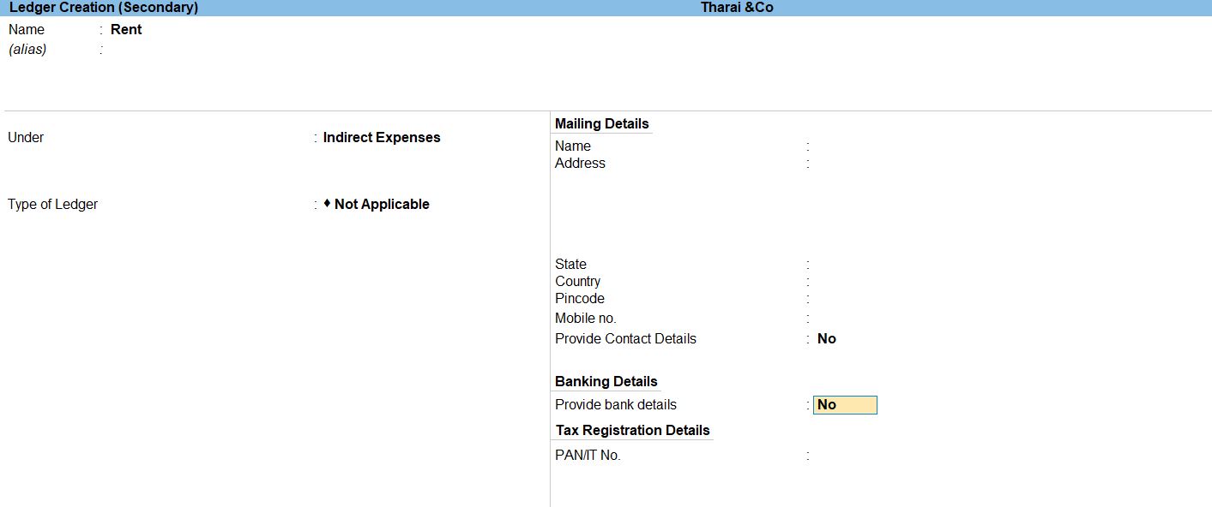1212x507 pixels.
Task: Open the Under group list showing Indirect Expenses
Action: click(x=382, y=138)
